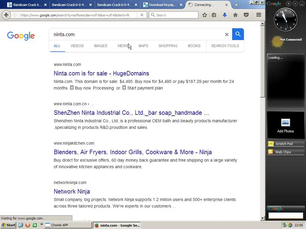Click the green arrow quick launch icon
Screen dimensions: 306x229
(35, 225)
